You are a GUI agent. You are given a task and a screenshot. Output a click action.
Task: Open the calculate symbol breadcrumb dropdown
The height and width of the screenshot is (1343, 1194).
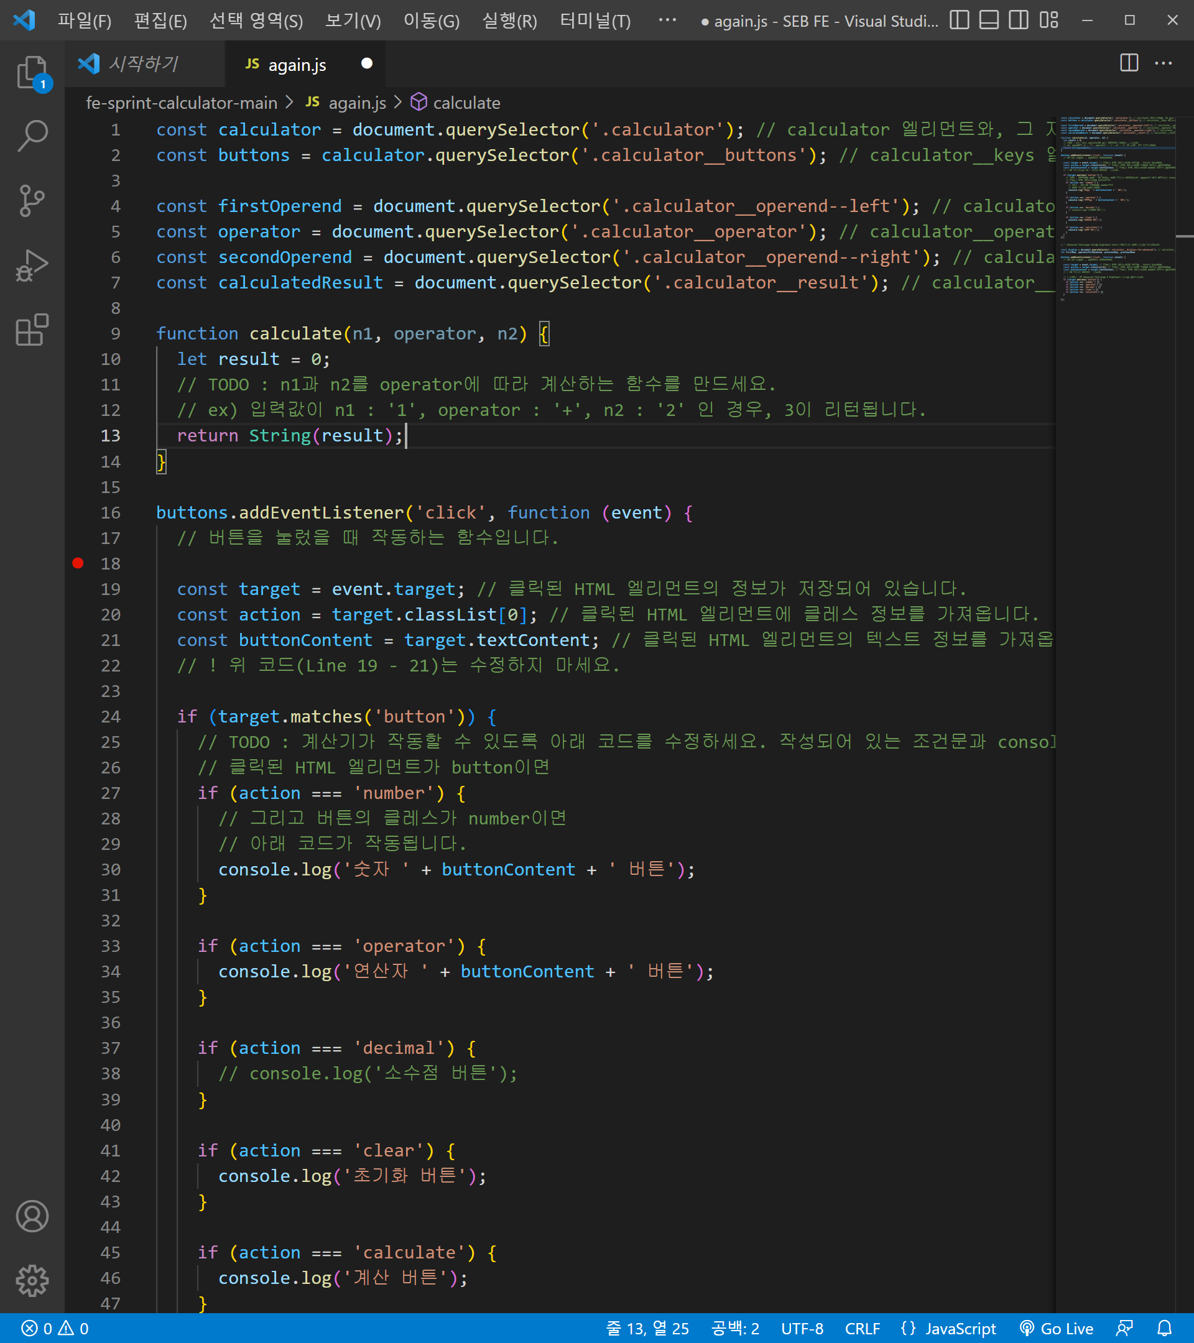[x=466, y=103]
